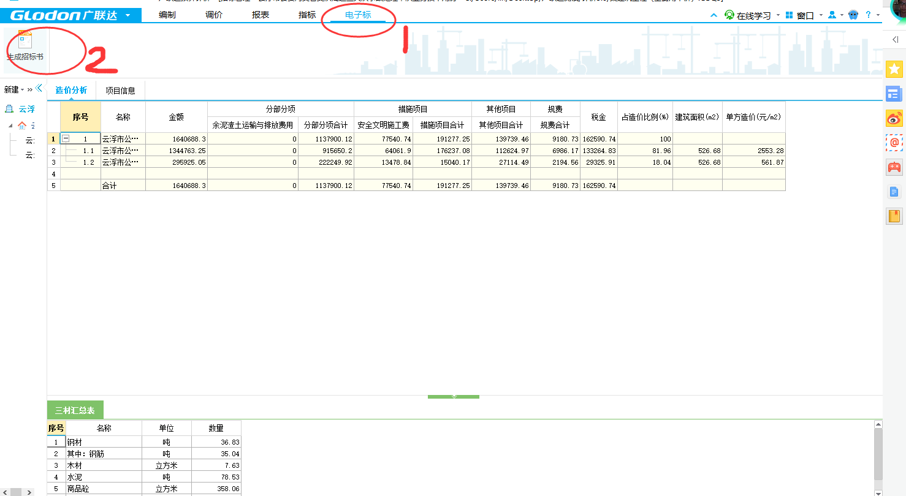Switch to the 指标 tab
Viewport: 906px width, 496px height.
[x=307, y=15]
